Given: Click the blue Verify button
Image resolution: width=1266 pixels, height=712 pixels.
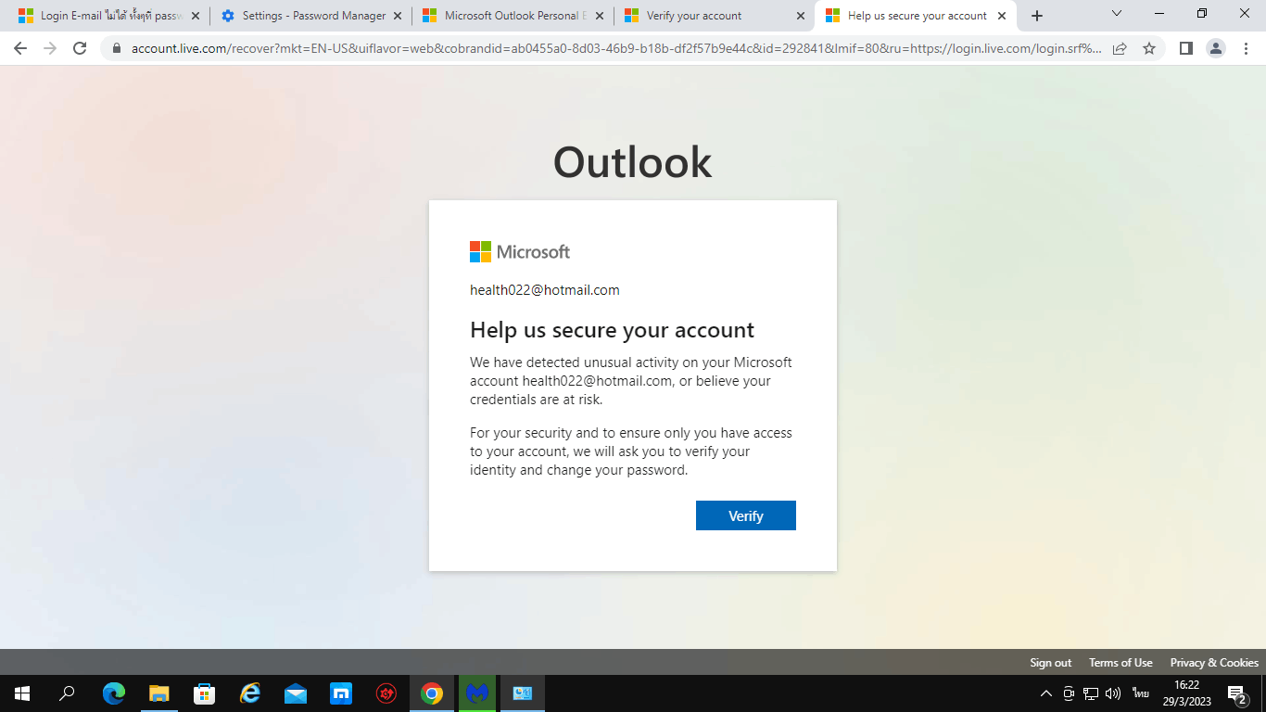Looking at the screenshot, I should 745,515.
